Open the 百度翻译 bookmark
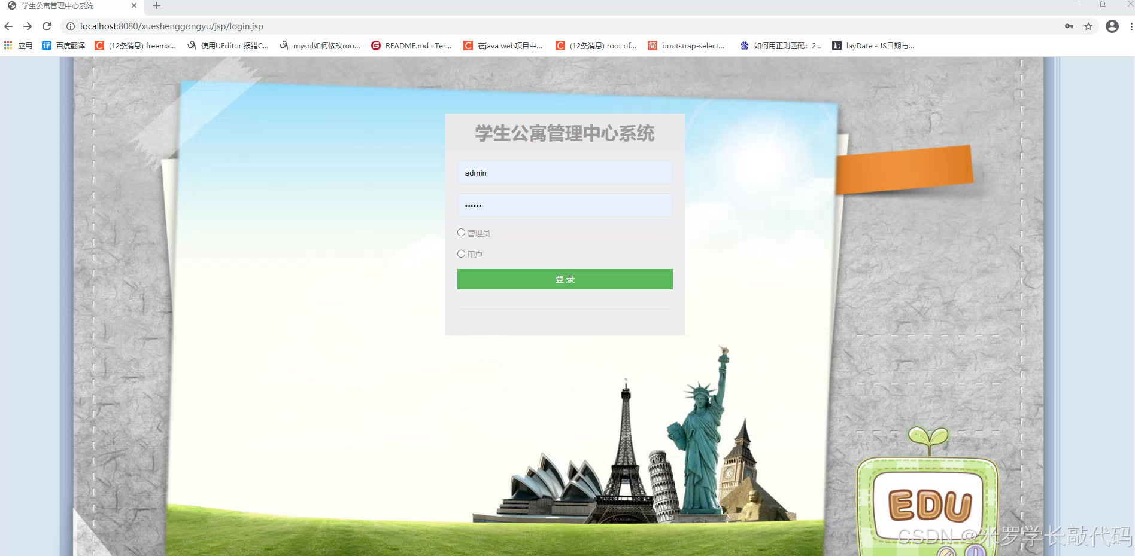Image resolution: width=1135 pixels, height=556 pixels. [x=66, y=45]
